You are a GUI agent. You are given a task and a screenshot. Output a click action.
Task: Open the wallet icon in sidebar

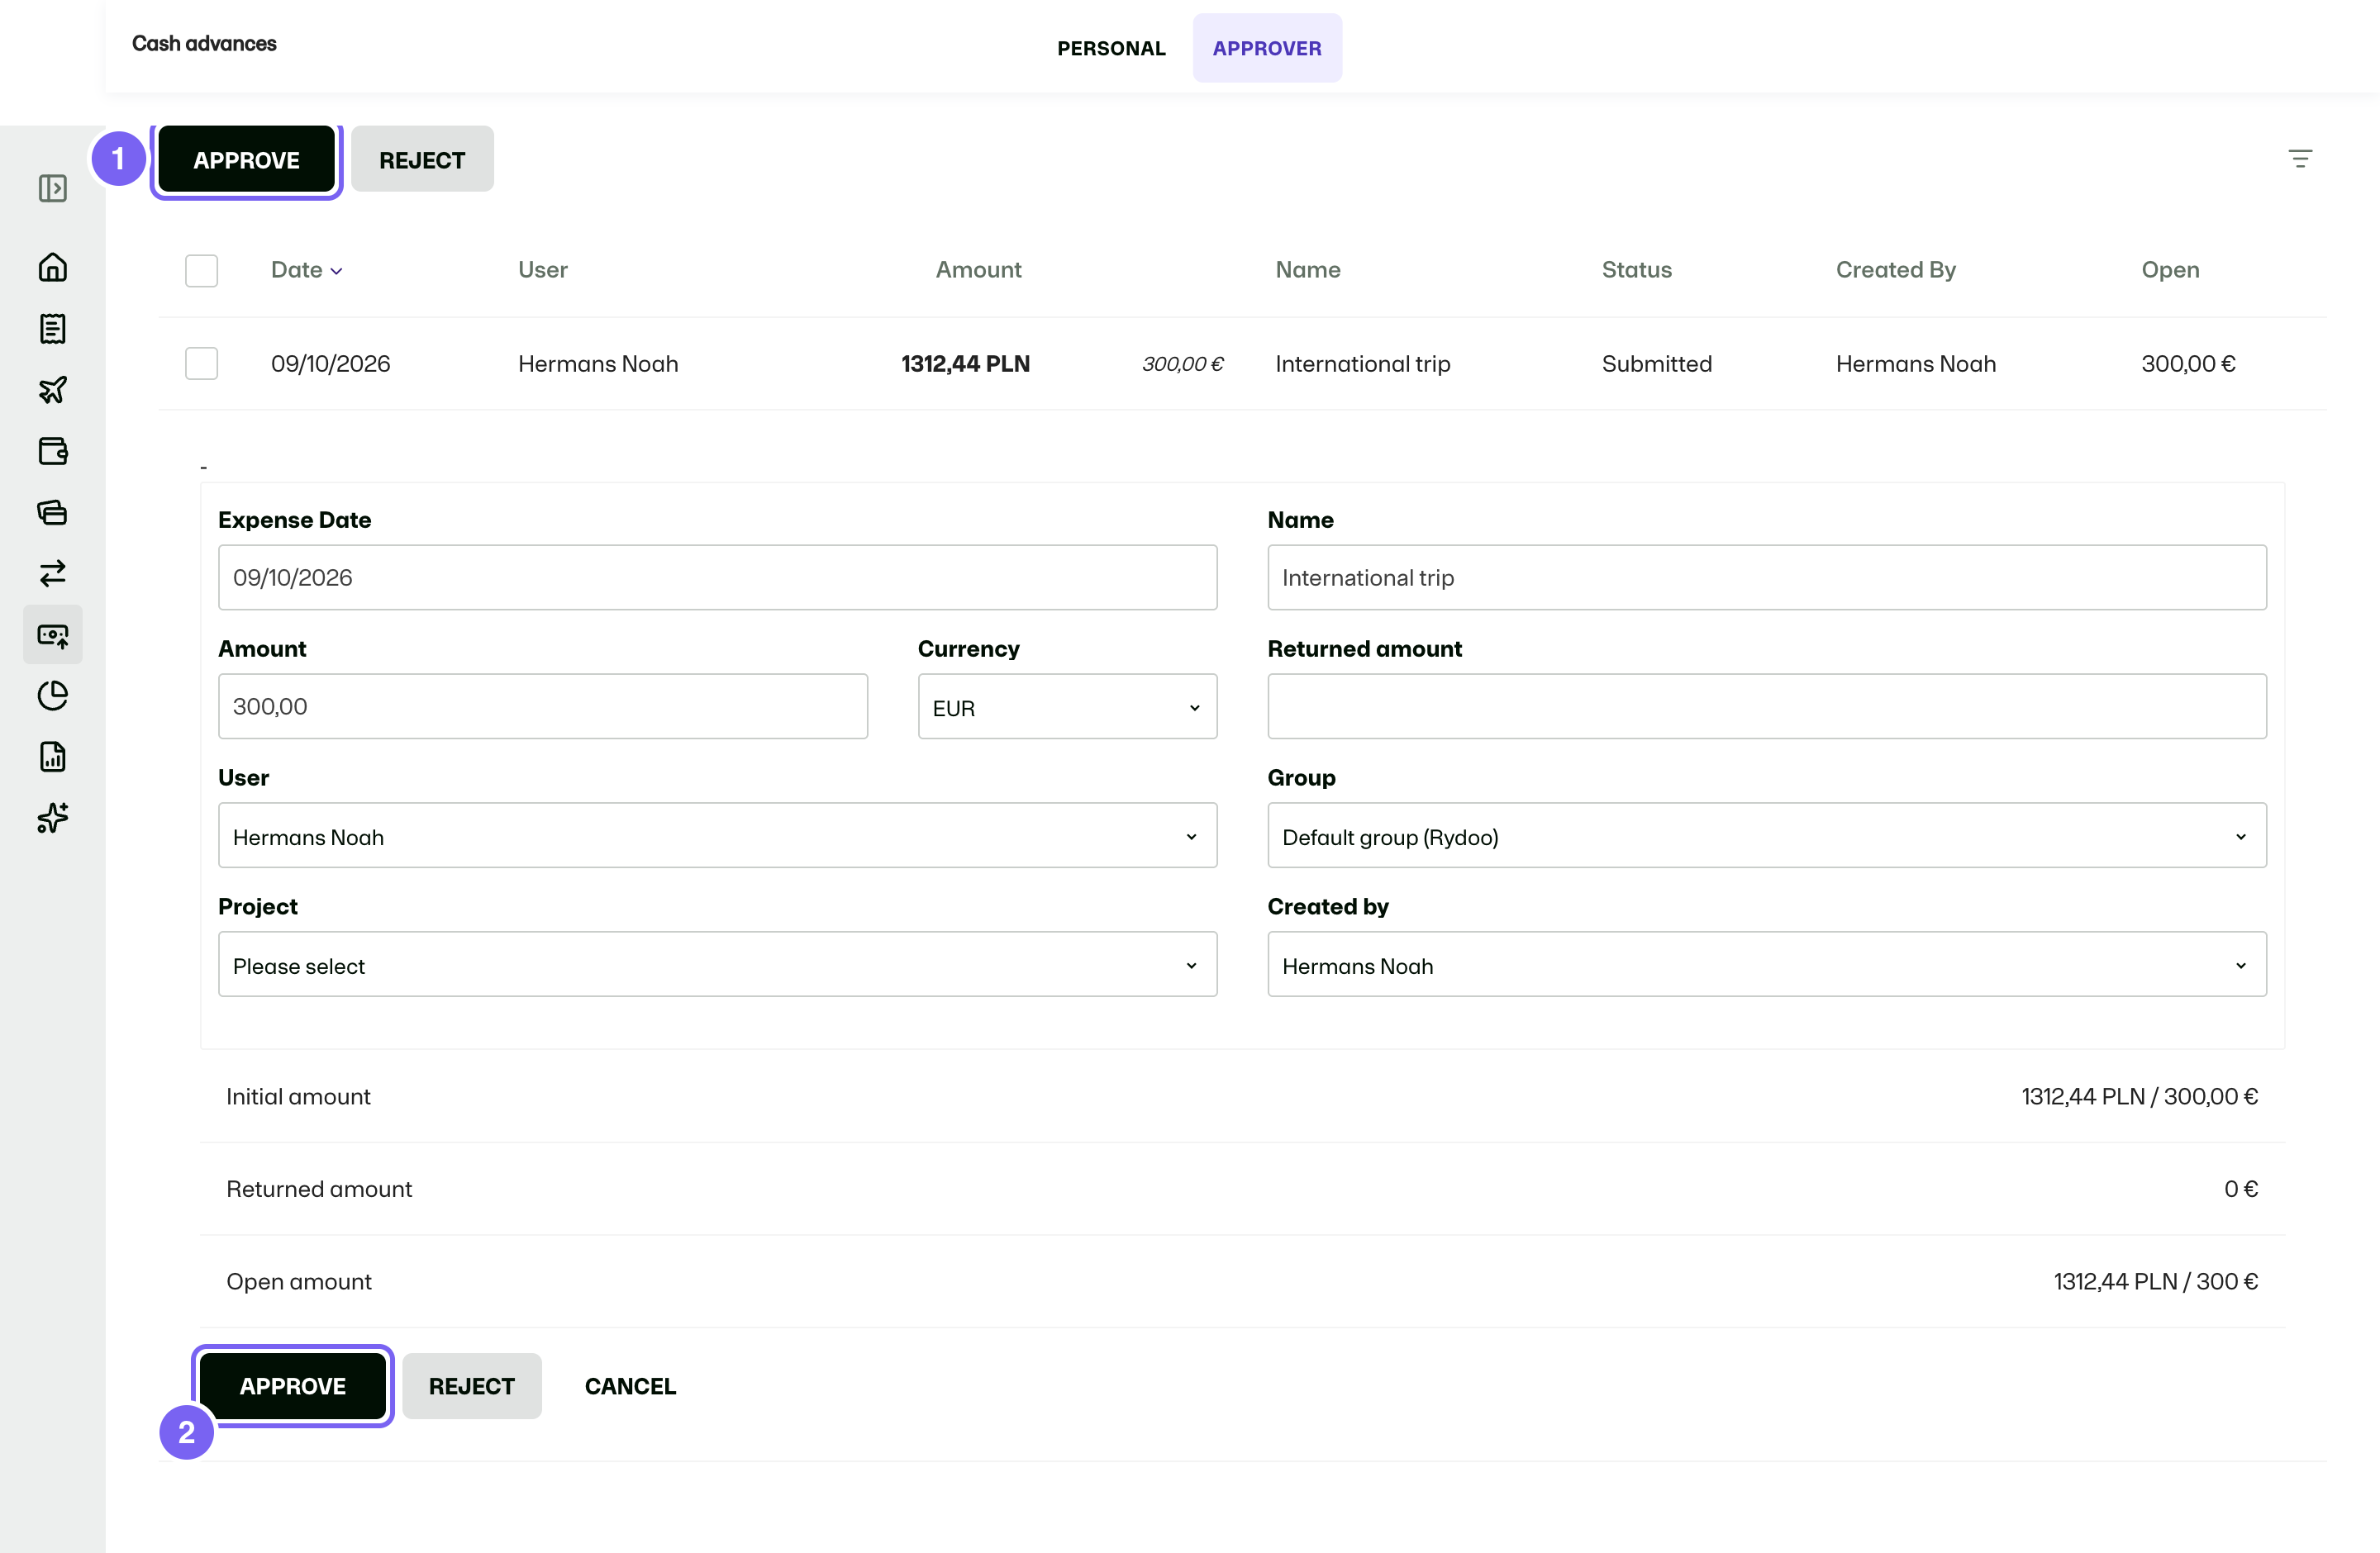pos(53,451)
